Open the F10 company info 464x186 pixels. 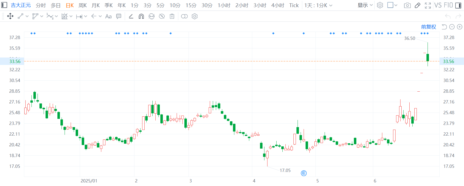[448, 5]
